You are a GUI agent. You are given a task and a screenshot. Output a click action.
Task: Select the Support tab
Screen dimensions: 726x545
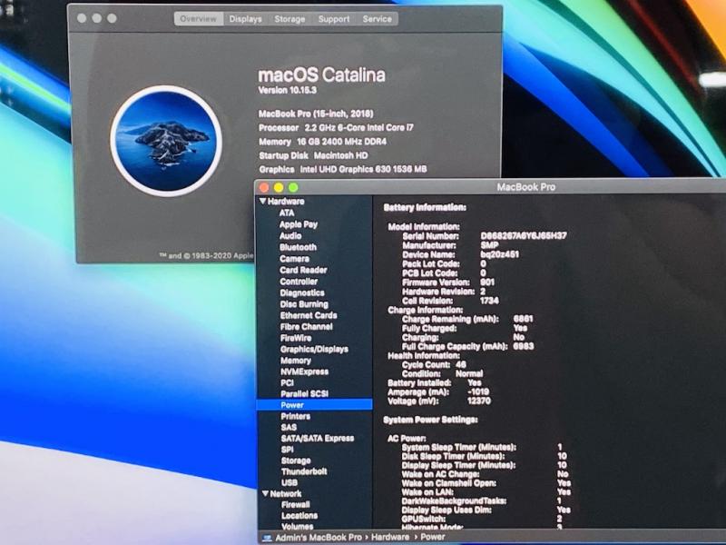pos(334,19)
